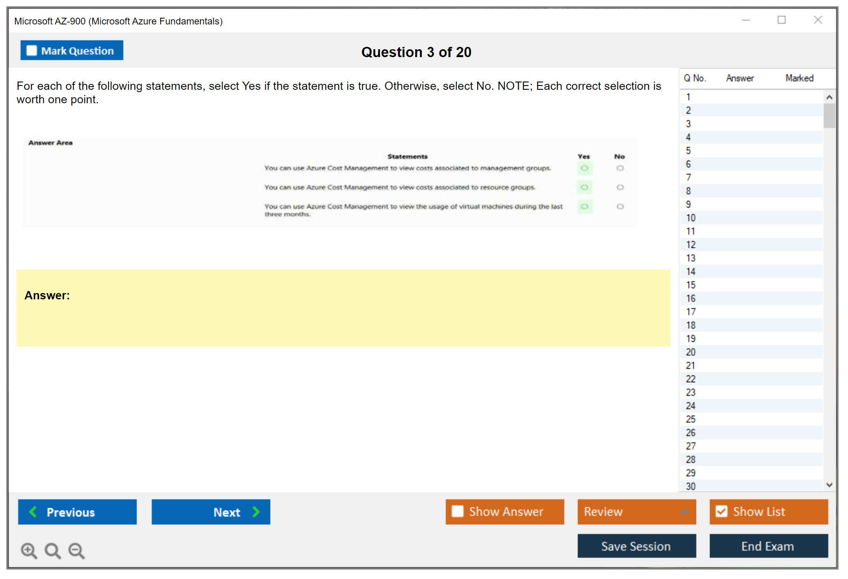
Task: Enable the Show Answer checkbox
Action: tap(458, 511)
